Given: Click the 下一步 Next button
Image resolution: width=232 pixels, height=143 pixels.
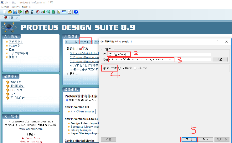Looking at the screenshot, I should (x=189, y=139).
